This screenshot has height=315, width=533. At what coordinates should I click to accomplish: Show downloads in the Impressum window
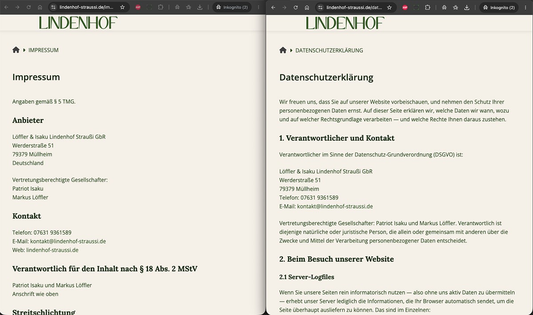coord(200,7)
